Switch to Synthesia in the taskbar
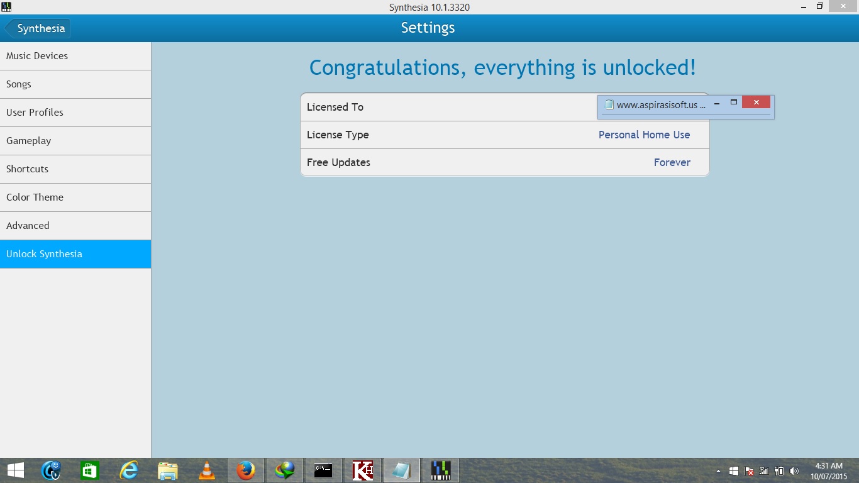 click(x=441, y=470)
